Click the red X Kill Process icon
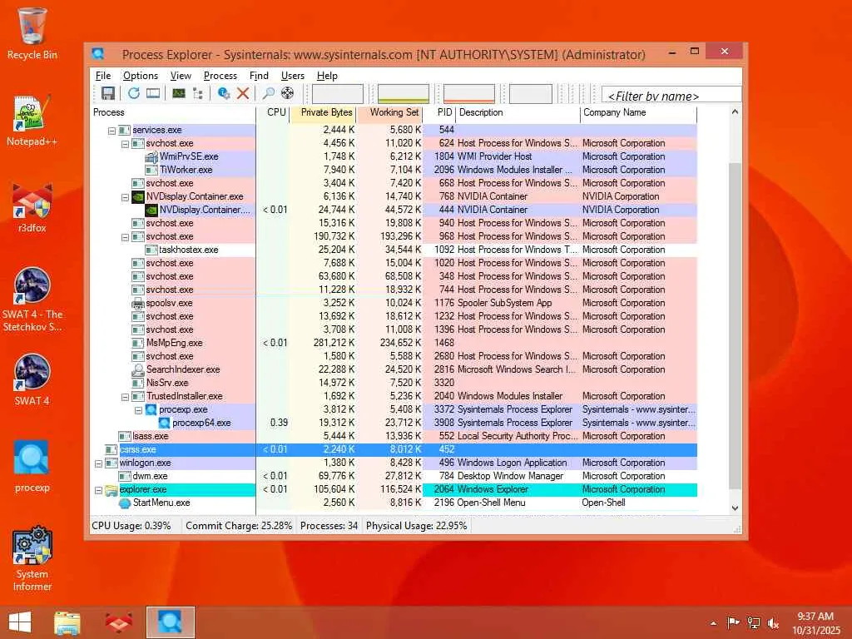This screenshot has width=852, height=639. [x=243, y=93]
